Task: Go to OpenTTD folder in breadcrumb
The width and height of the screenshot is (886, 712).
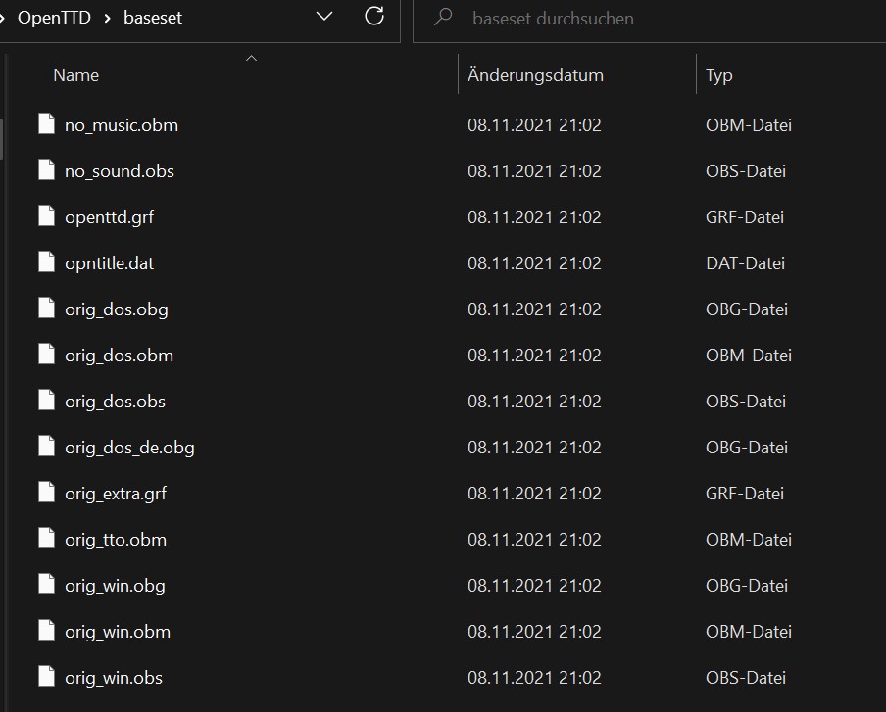Action: click(x=54, y=18)
